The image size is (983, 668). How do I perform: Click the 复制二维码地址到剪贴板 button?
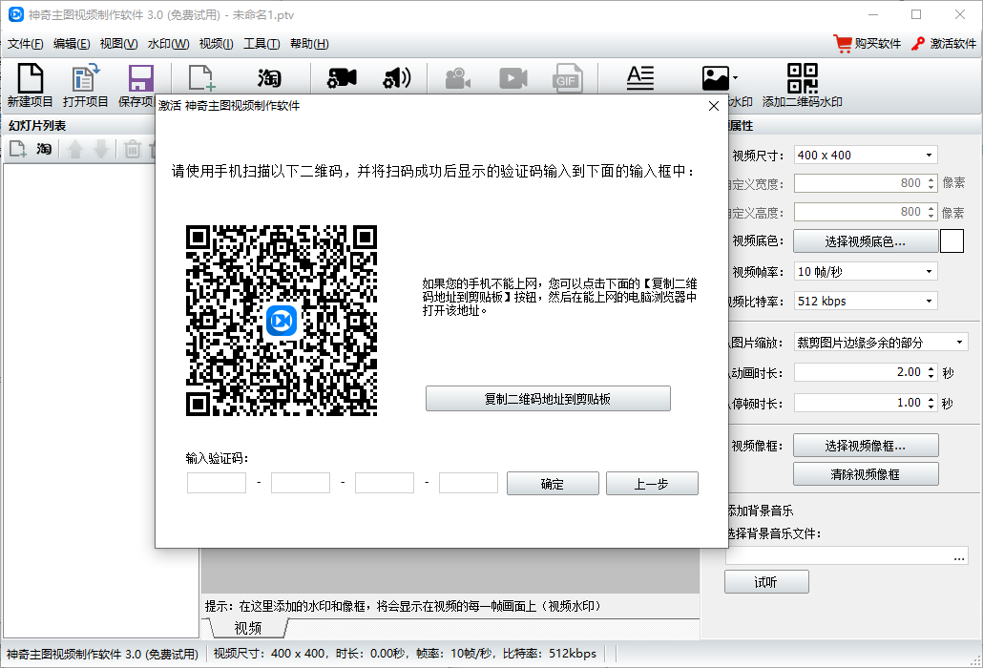pos(548,399)
